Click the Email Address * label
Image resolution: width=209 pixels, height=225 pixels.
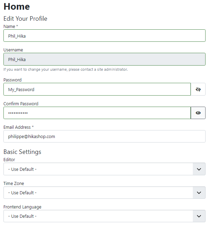[x=19, y=127]
